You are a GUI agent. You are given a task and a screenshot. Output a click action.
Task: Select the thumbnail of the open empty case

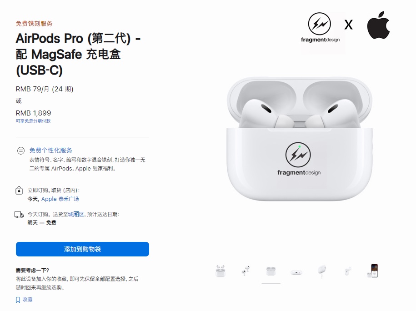271,271
